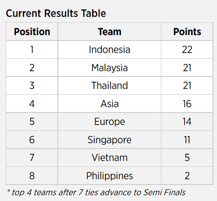Screen dimensions: 217x201
Task: Click the Malaysia team cell
Action: click(110, 68)
